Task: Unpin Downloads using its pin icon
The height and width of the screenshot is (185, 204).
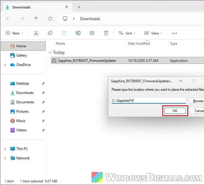Action: tap(43, 93)
